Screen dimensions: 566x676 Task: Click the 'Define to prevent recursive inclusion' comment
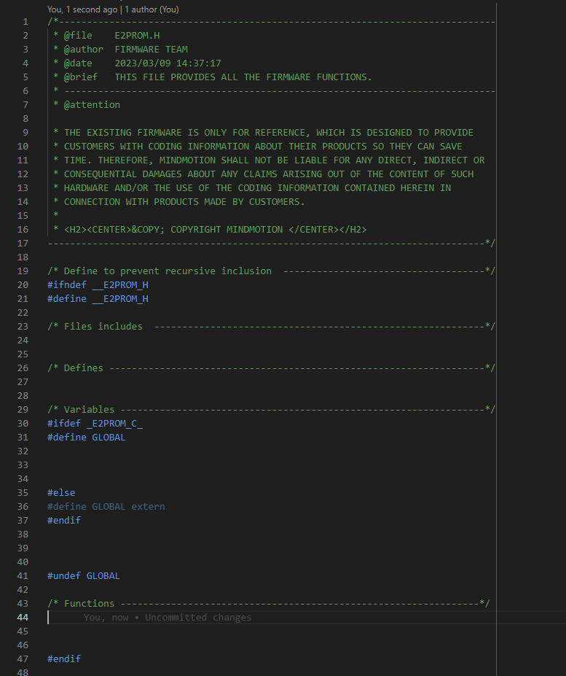pos(272,271)
